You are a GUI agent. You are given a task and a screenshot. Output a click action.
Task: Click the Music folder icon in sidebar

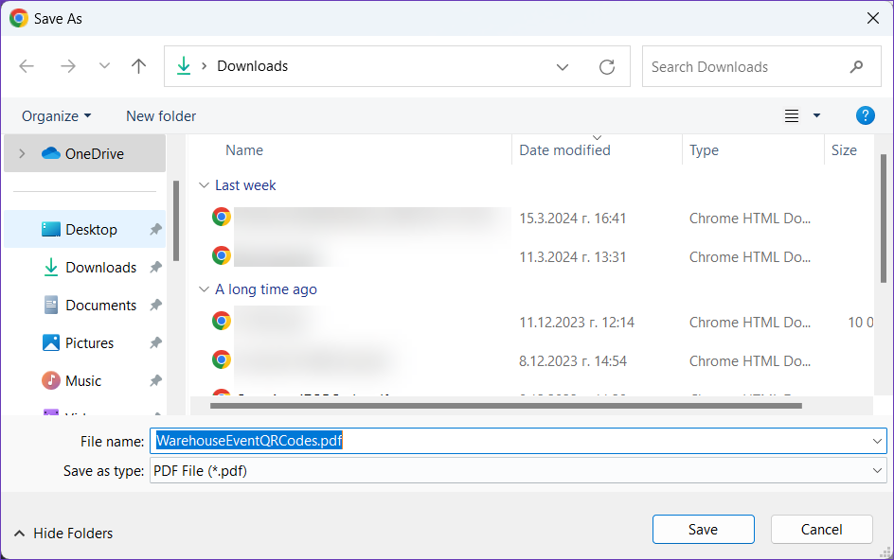(x=51, y=380)
